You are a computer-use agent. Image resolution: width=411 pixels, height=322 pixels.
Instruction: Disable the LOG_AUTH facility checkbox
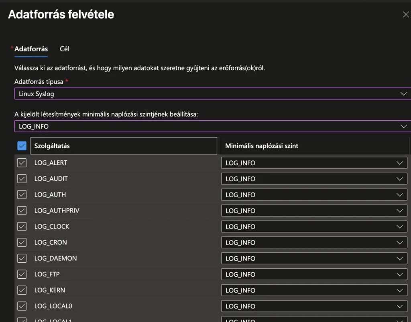22,194
